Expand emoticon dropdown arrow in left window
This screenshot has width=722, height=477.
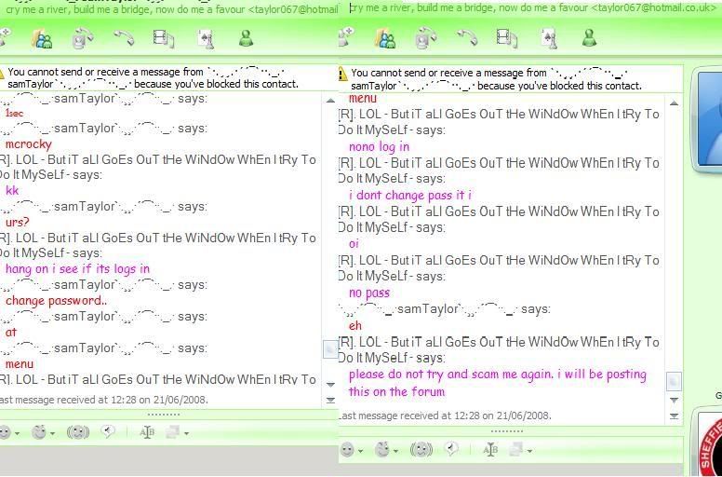click(20, 433)
